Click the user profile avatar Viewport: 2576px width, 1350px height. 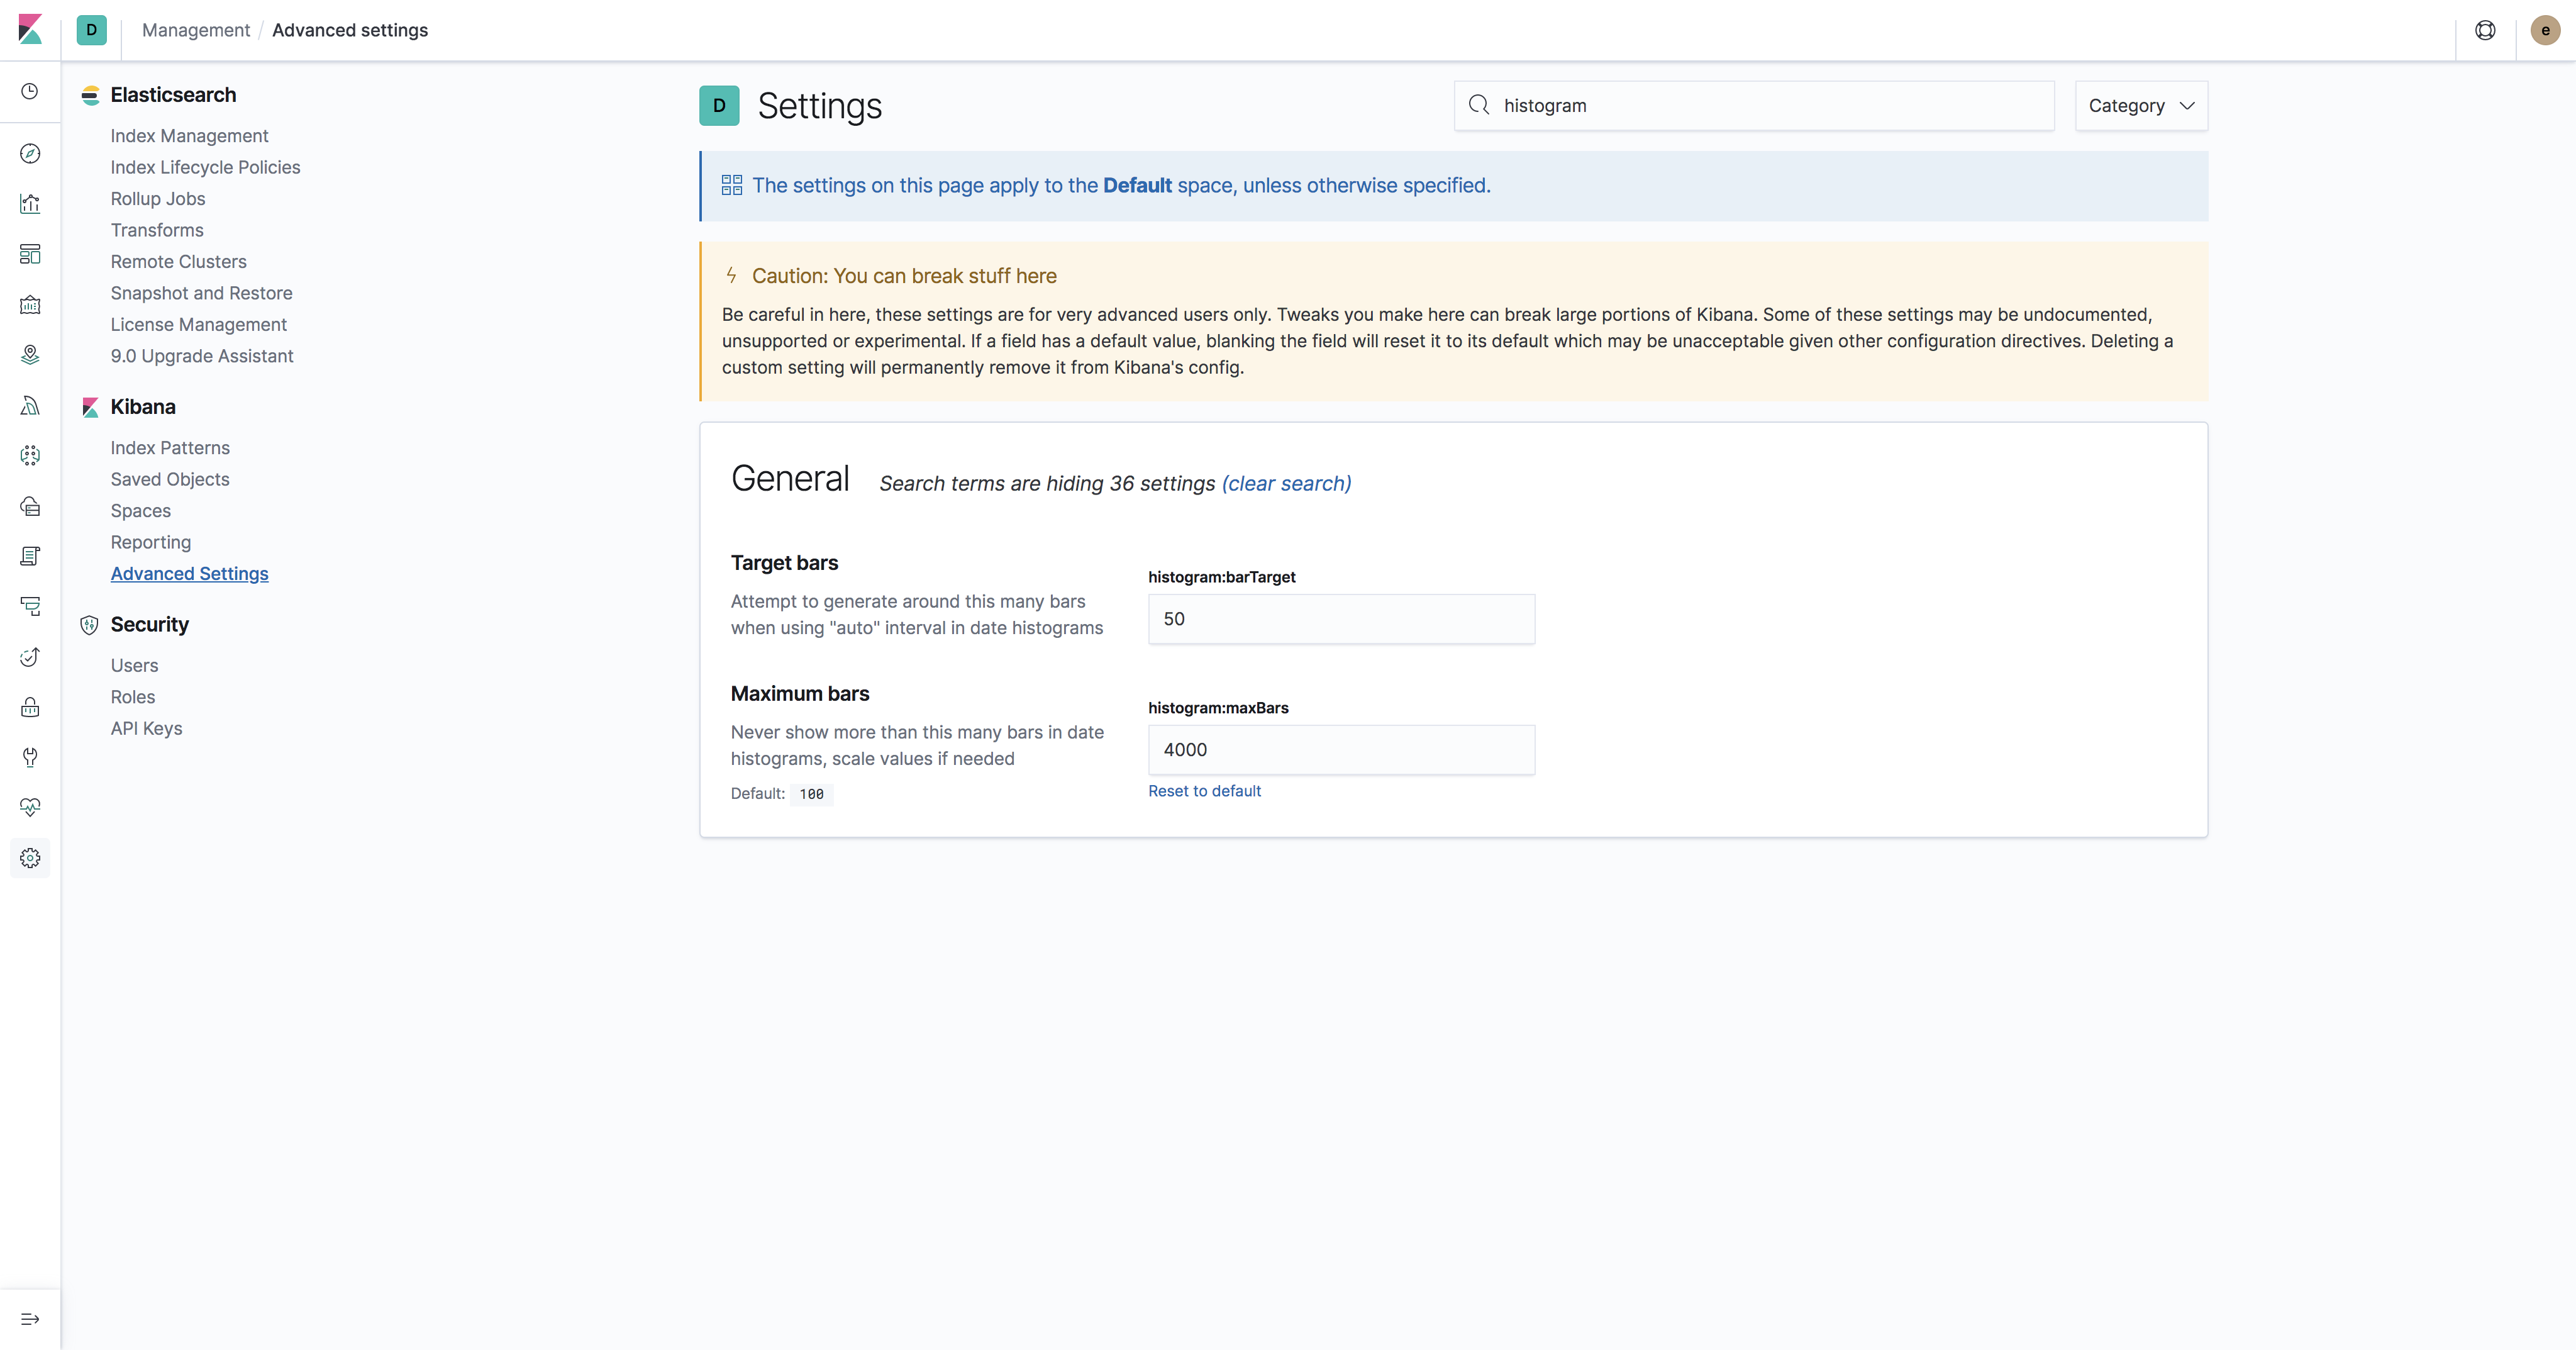click(2545, 30)
